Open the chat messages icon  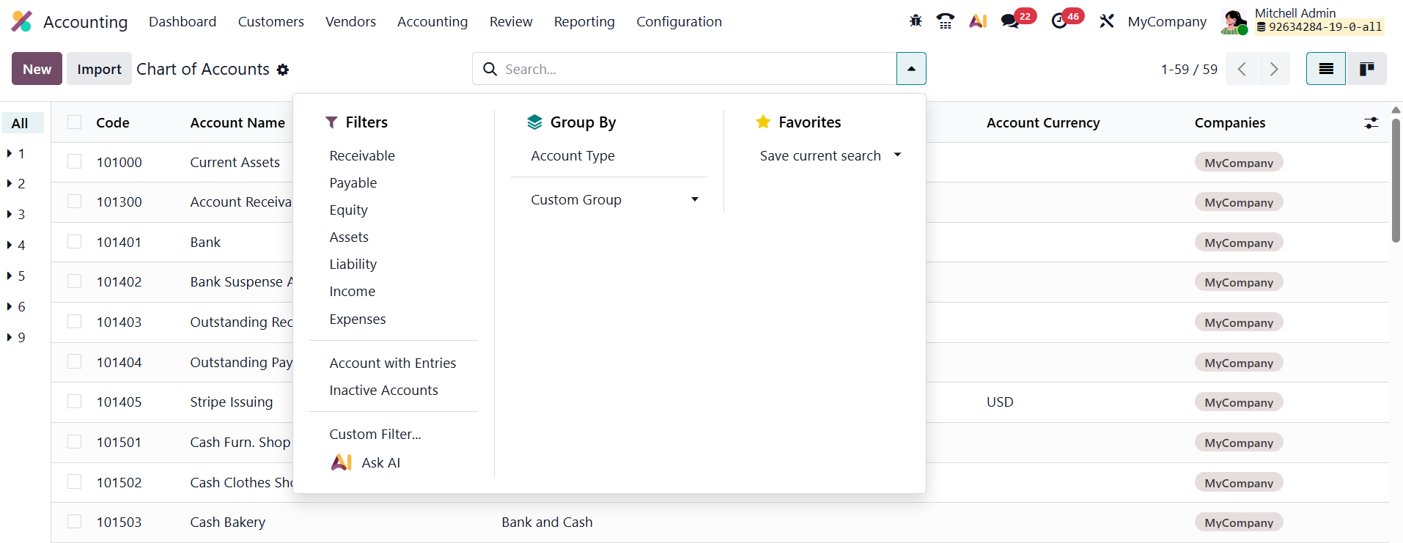(1011, 21)
